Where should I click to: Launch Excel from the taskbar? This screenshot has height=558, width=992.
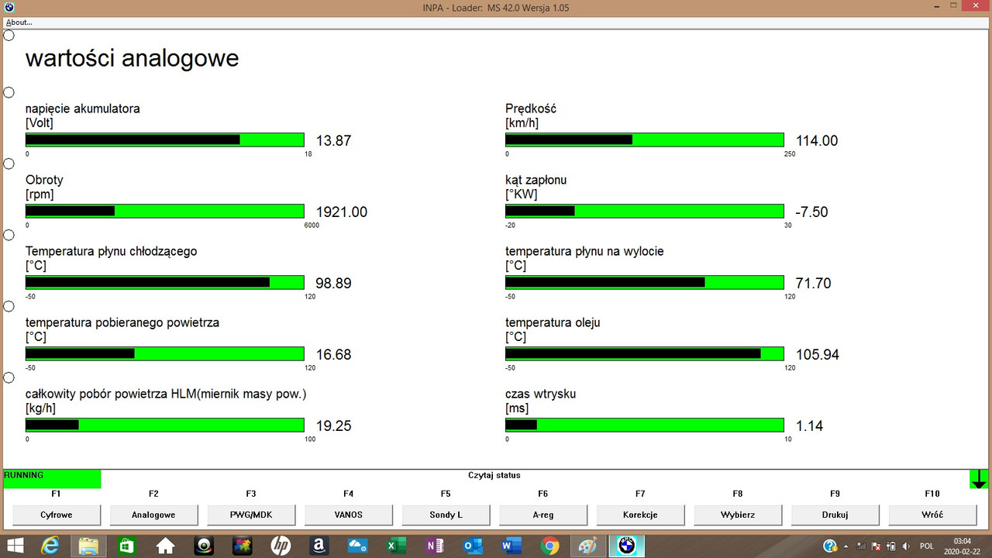[x=396, y=546]
